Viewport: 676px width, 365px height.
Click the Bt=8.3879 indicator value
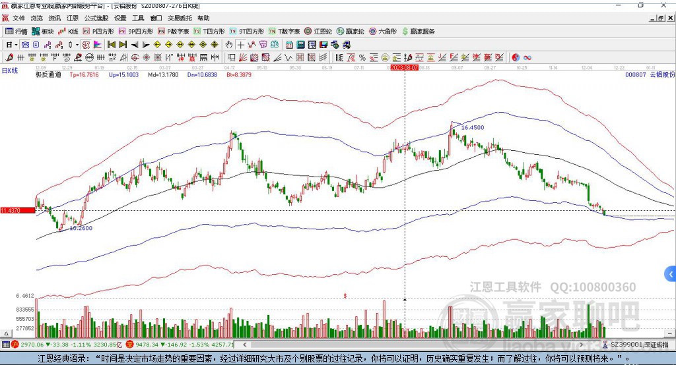tap(239, 74)
